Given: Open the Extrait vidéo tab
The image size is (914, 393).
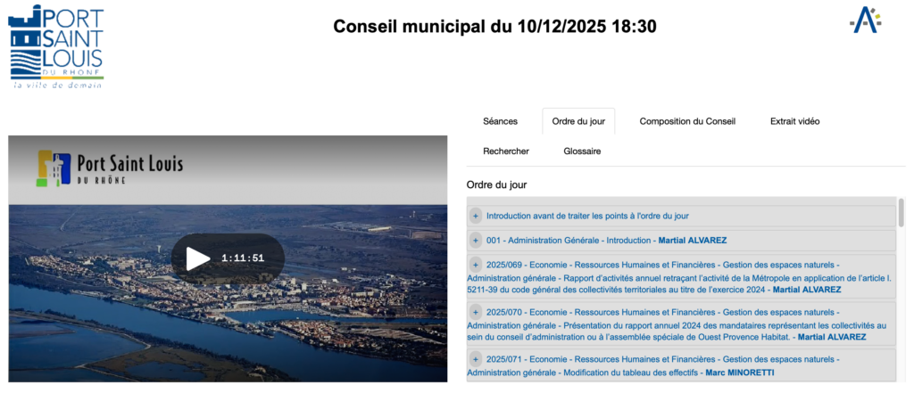Looking at the screenshot, I should pos(794,121).
